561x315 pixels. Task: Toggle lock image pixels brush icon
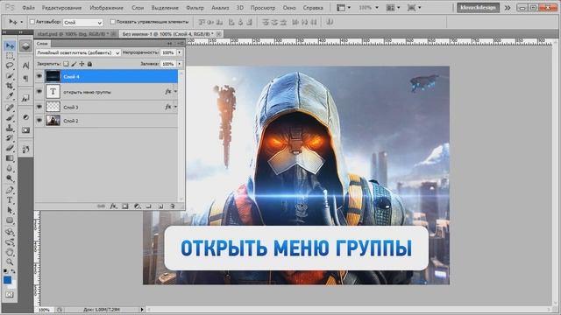(x=74, y=64)
